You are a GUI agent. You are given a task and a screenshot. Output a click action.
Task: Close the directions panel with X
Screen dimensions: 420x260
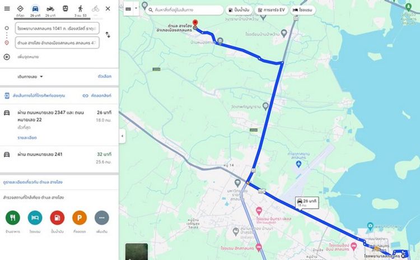108,8
